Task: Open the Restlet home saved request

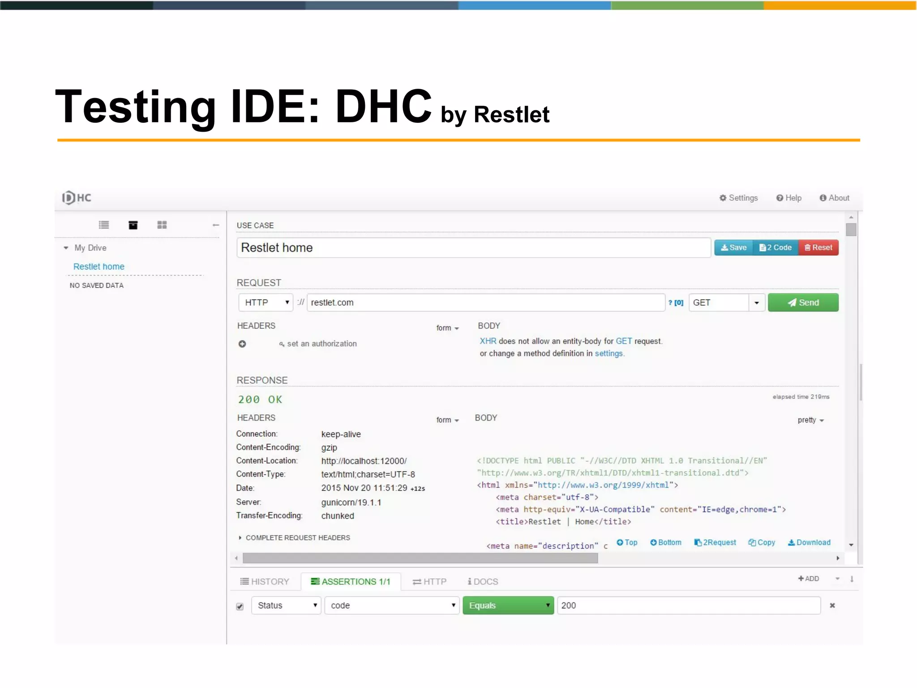Action: [99, 267]
